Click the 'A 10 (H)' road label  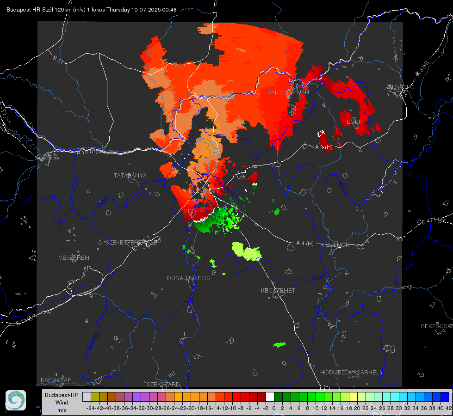(86, 152)
